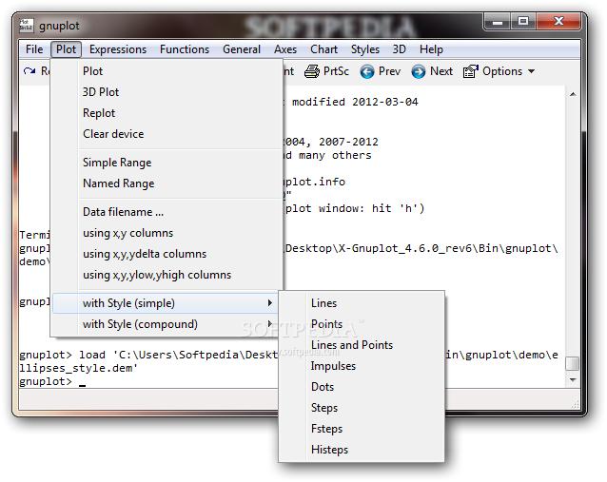
Task: Pick Points style from submenu
Action: [362, 324]
